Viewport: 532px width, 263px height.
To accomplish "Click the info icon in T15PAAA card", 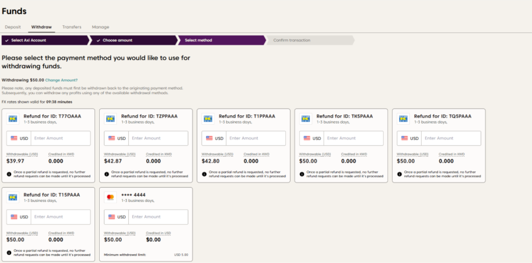I will 9,252.
